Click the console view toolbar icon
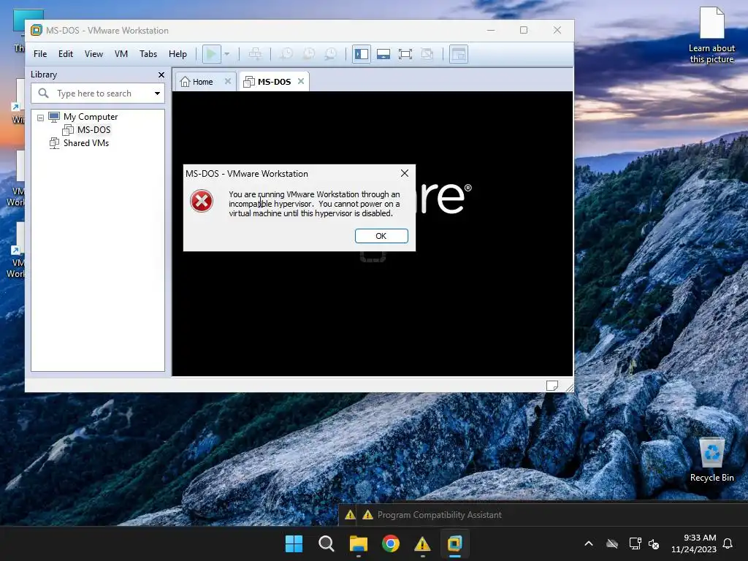 (x=459, y=54)
